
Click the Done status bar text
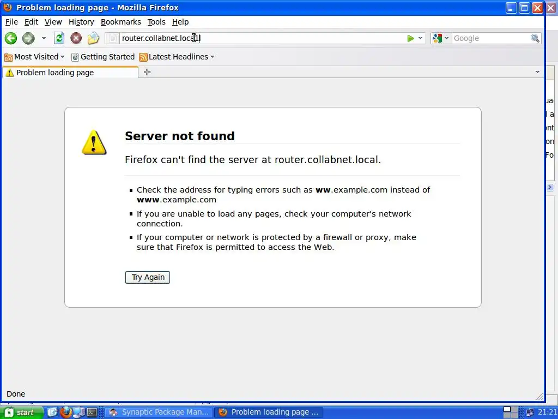pyautogui.click(x=16, y=394)
